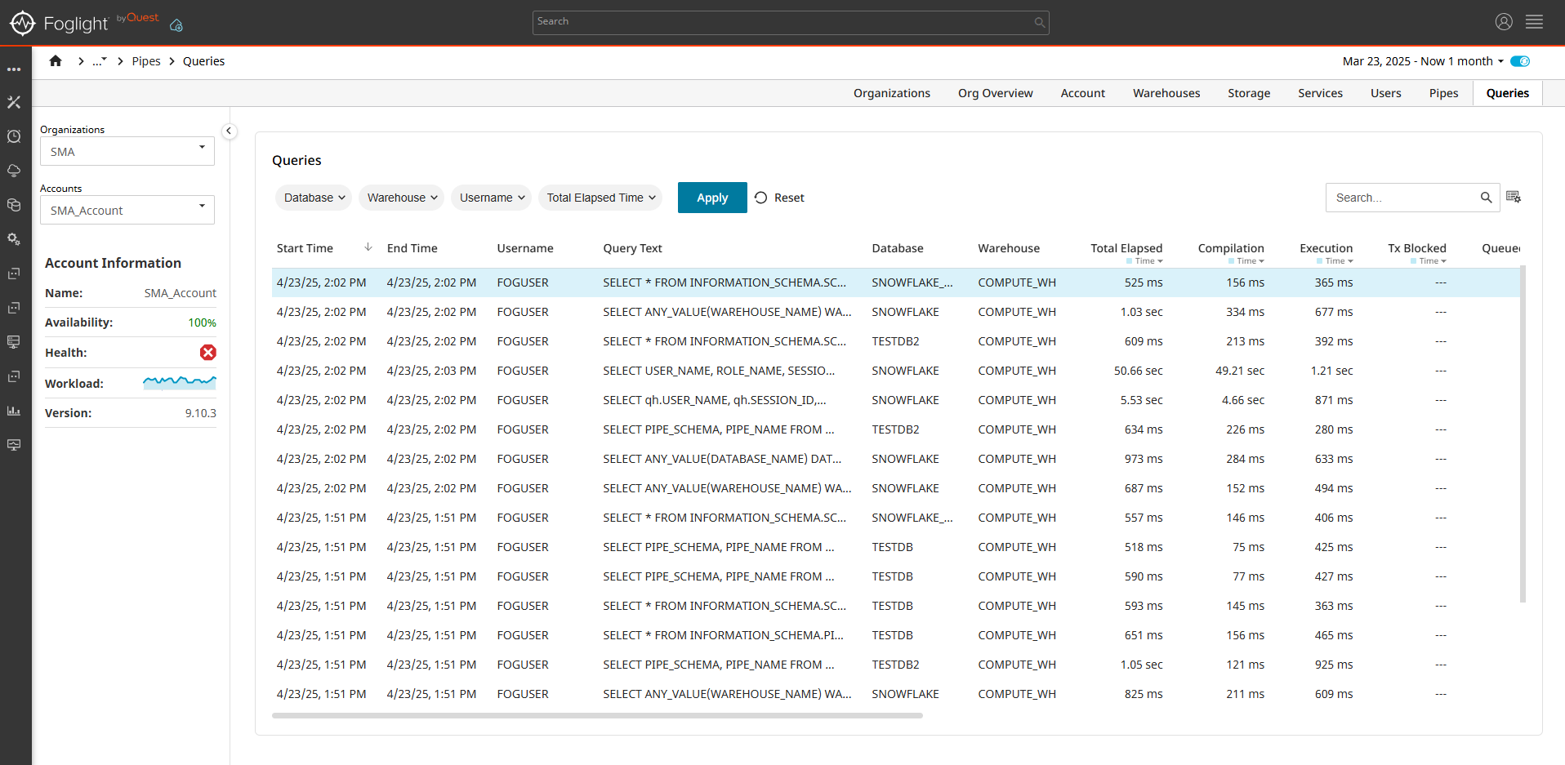Open the cloud monitoring sidebar icon
The image size is (1565, 765).
14,171
